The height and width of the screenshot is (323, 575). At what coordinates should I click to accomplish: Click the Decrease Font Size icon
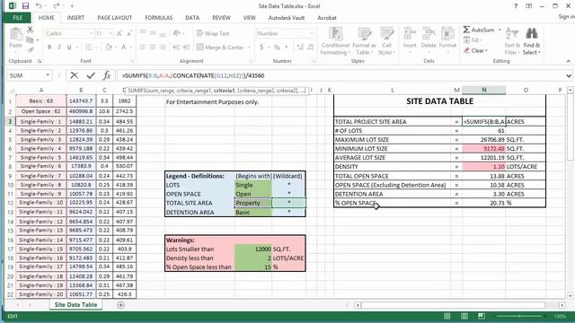click(x=129, y=33)
